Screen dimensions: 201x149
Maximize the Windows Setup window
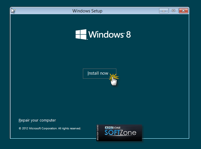point(173,11)
